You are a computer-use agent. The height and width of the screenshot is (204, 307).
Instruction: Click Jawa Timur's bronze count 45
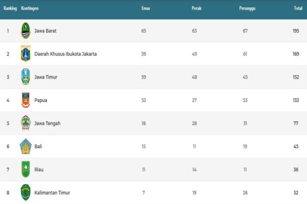[x=245, y=77]
